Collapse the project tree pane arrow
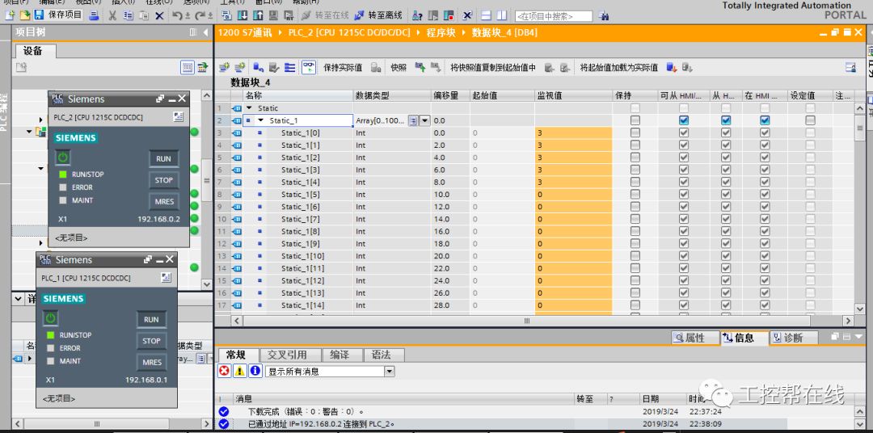873x433 pixels. pos(205,32)
